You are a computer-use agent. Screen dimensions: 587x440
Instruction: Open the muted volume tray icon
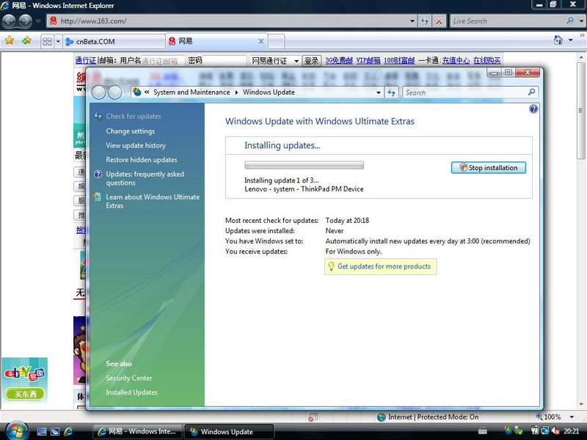pos(555,431)
